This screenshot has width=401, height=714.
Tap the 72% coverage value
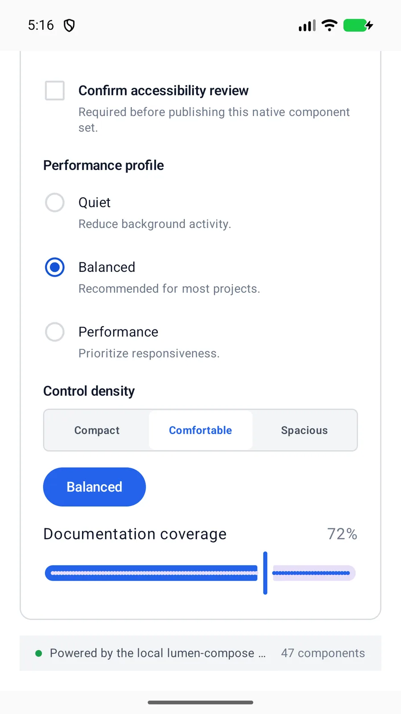342,534
